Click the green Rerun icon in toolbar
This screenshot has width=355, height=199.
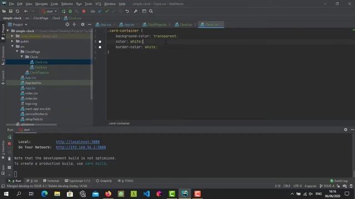(x=64, y=11)
